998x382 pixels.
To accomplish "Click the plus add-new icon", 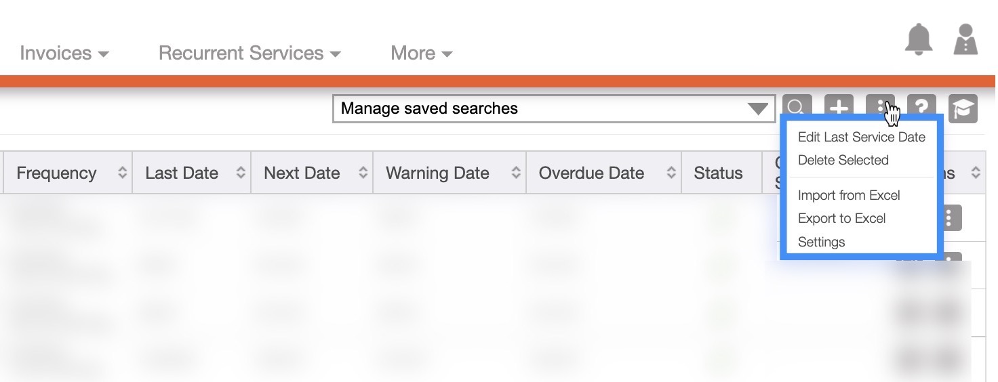I will point(839,108).
